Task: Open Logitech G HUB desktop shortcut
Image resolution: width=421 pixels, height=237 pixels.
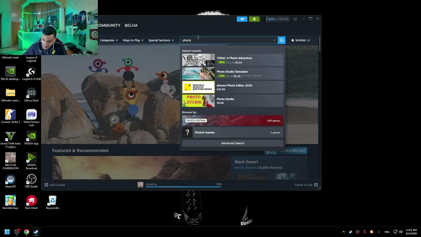Action: tap(32, 74)
